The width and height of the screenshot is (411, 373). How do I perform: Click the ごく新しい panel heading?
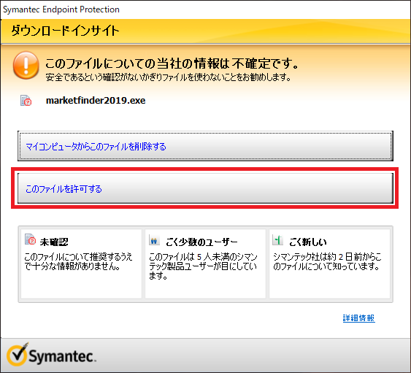[308, 242]
